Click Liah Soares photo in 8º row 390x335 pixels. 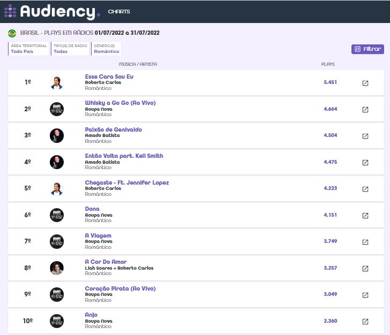tap(57, 268)
